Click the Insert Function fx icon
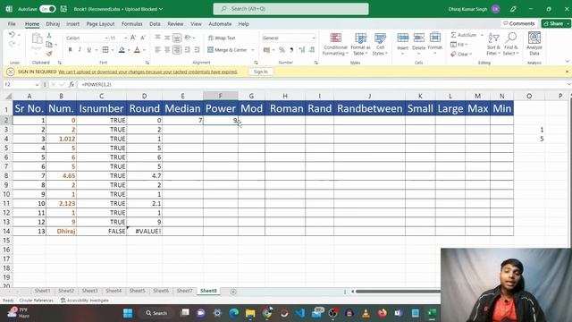572x322 pixels. click(71, 84)
